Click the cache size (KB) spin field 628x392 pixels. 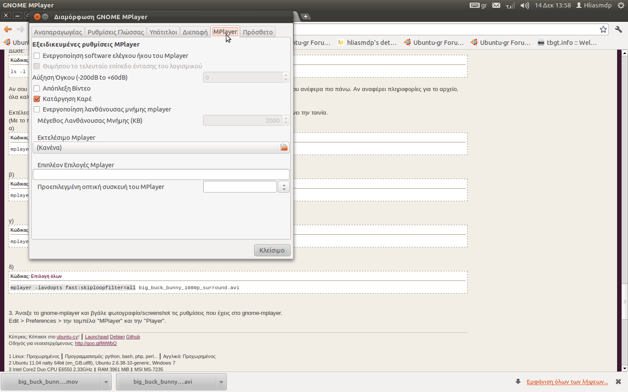[243, 121]
